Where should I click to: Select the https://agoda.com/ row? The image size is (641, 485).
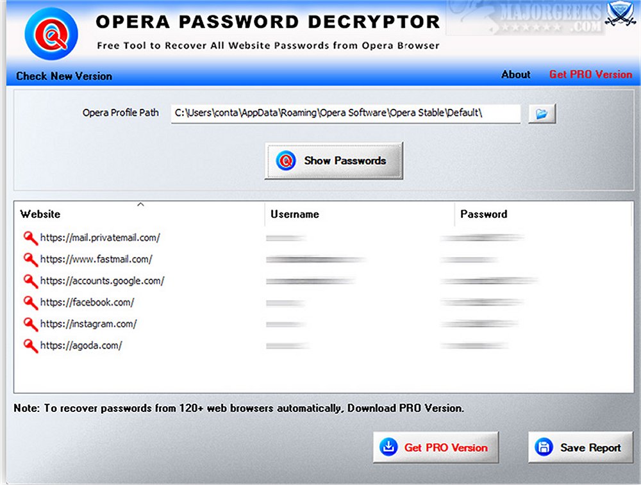(x=323, y=346)
